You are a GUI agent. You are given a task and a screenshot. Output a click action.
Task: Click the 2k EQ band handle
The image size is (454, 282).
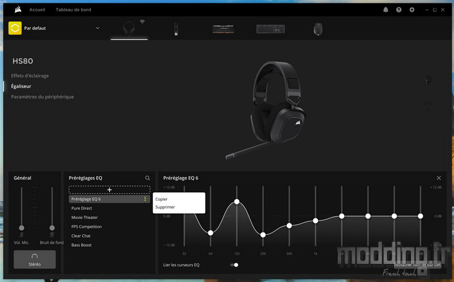pyautogui.click(x=342, y=216)
